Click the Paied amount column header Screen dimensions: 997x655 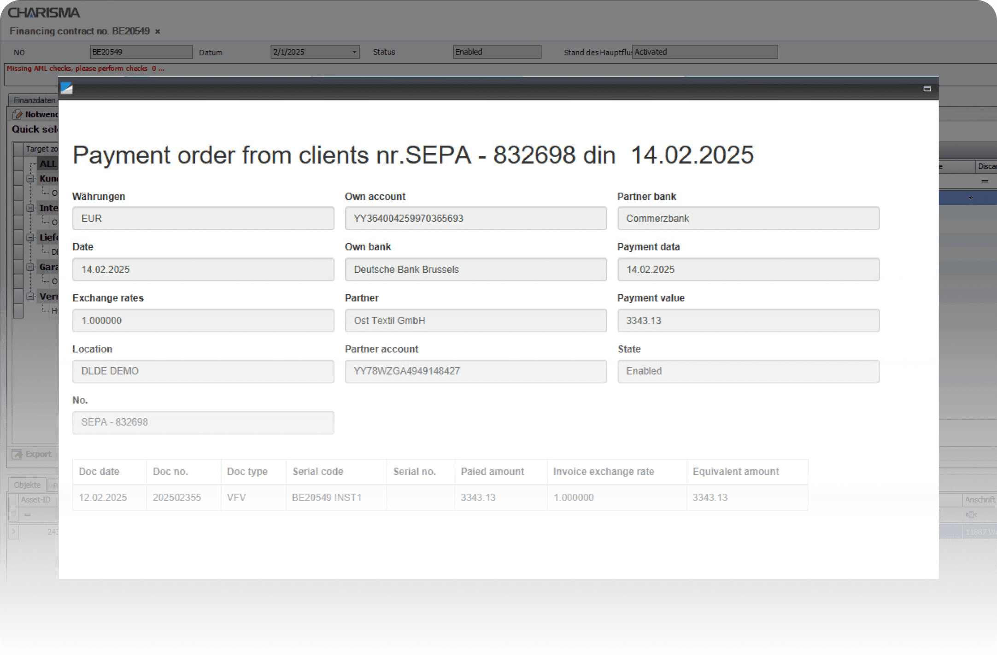492,472
